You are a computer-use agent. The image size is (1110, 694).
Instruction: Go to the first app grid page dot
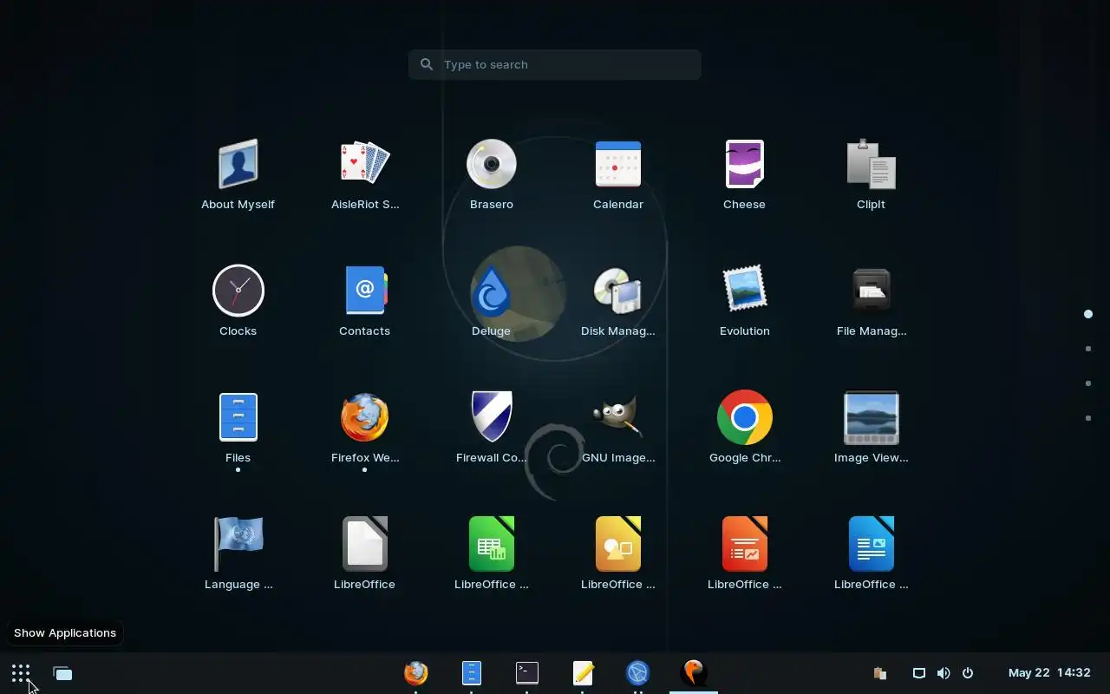(x=1088, y=314)
